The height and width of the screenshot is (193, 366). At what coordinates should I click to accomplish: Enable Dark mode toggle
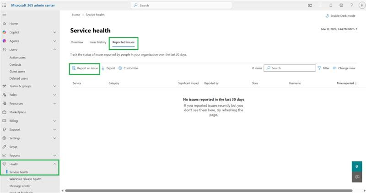click(x=340, y=16)
